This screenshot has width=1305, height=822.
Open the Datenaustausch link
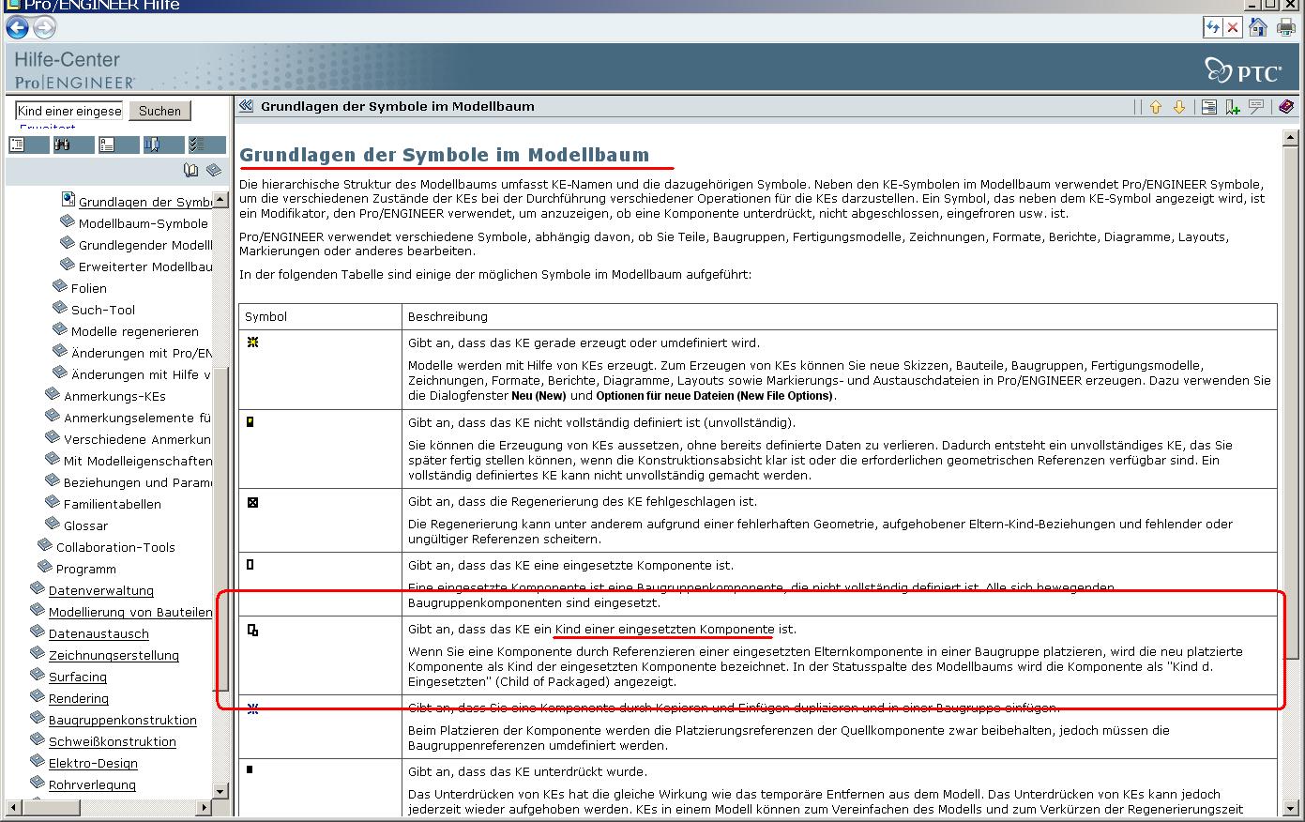tap(99, 633)
